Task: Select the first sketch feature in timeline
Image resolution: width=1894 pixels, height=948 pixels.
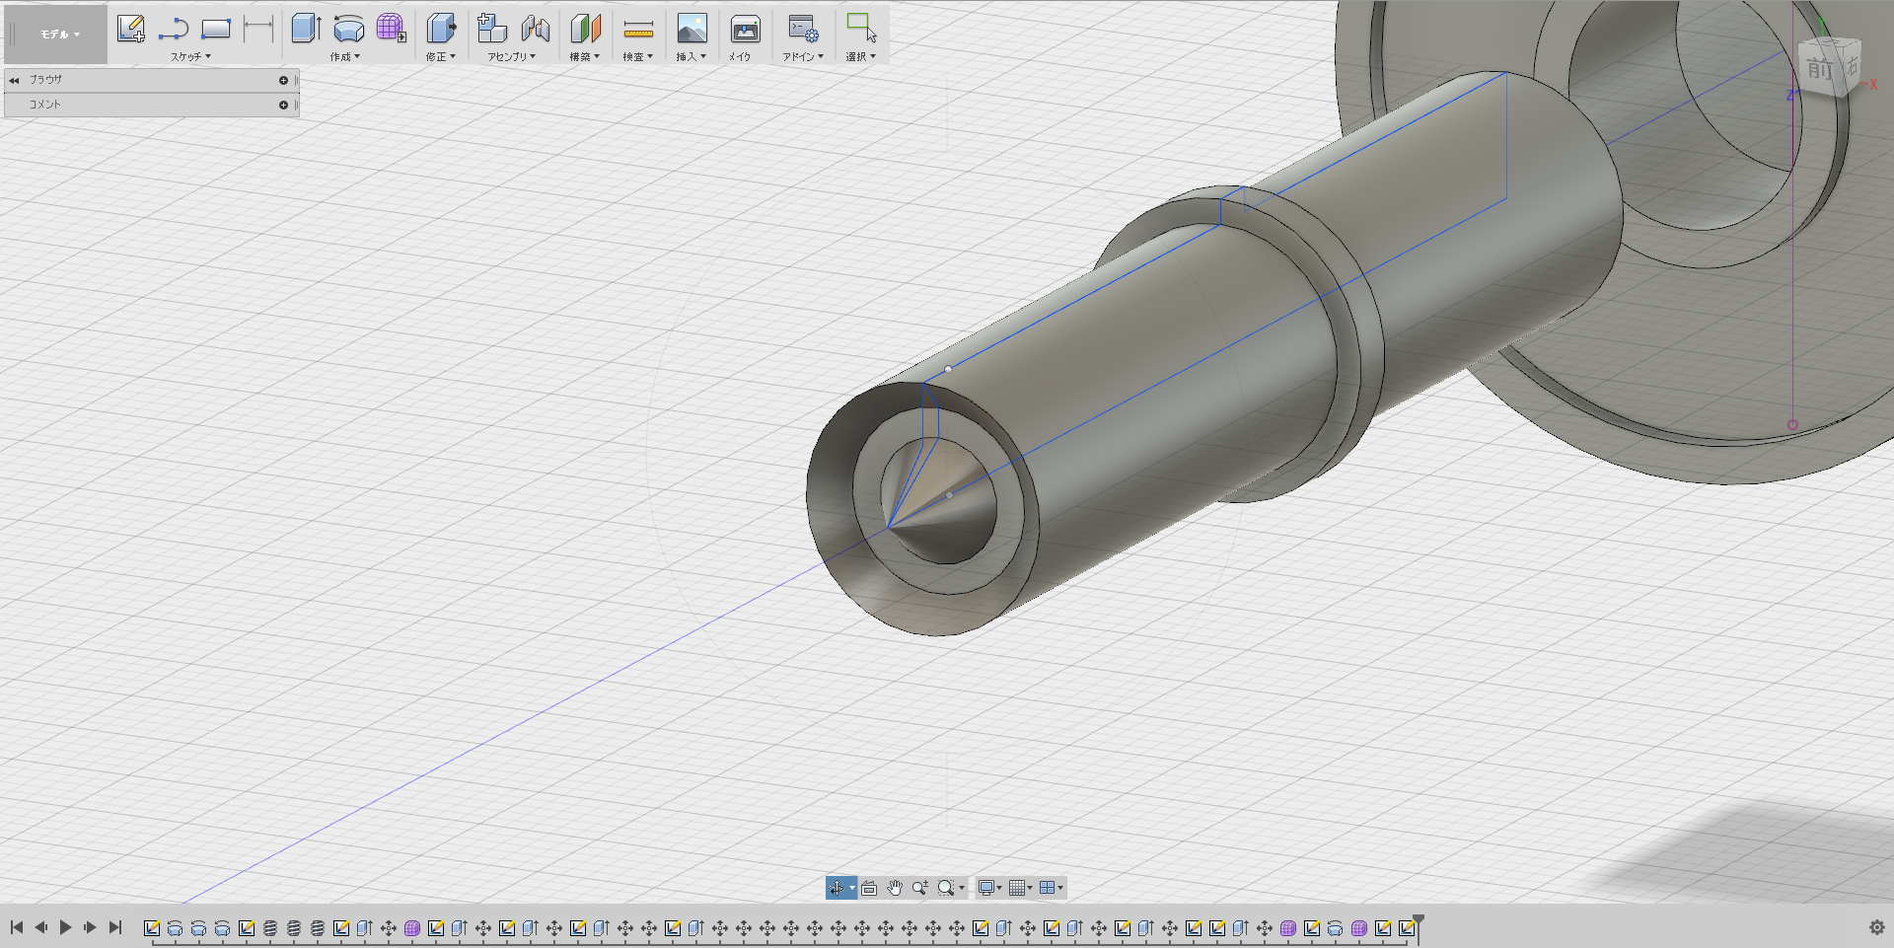Action: [152, 928]
